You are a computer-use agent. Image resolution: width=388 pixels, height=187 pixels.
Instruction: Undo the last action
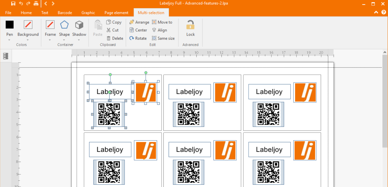coord(21,3)
